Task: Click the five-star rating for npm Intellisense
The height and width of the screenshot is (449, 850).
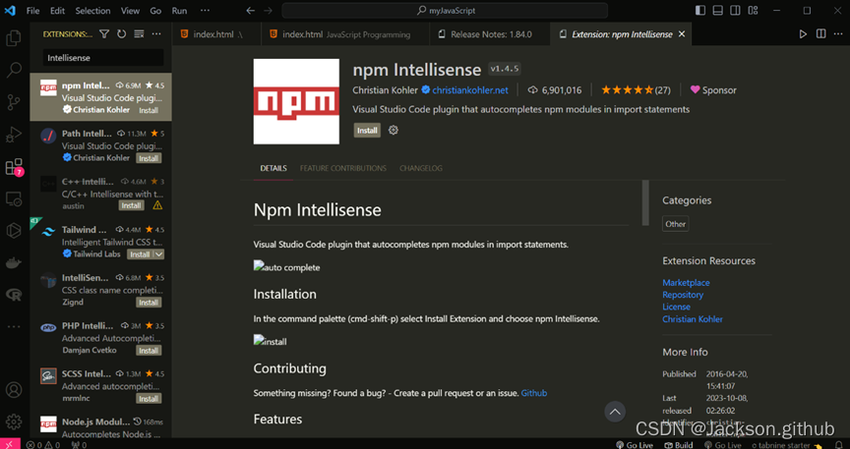Action: click(x=636, y=90)
